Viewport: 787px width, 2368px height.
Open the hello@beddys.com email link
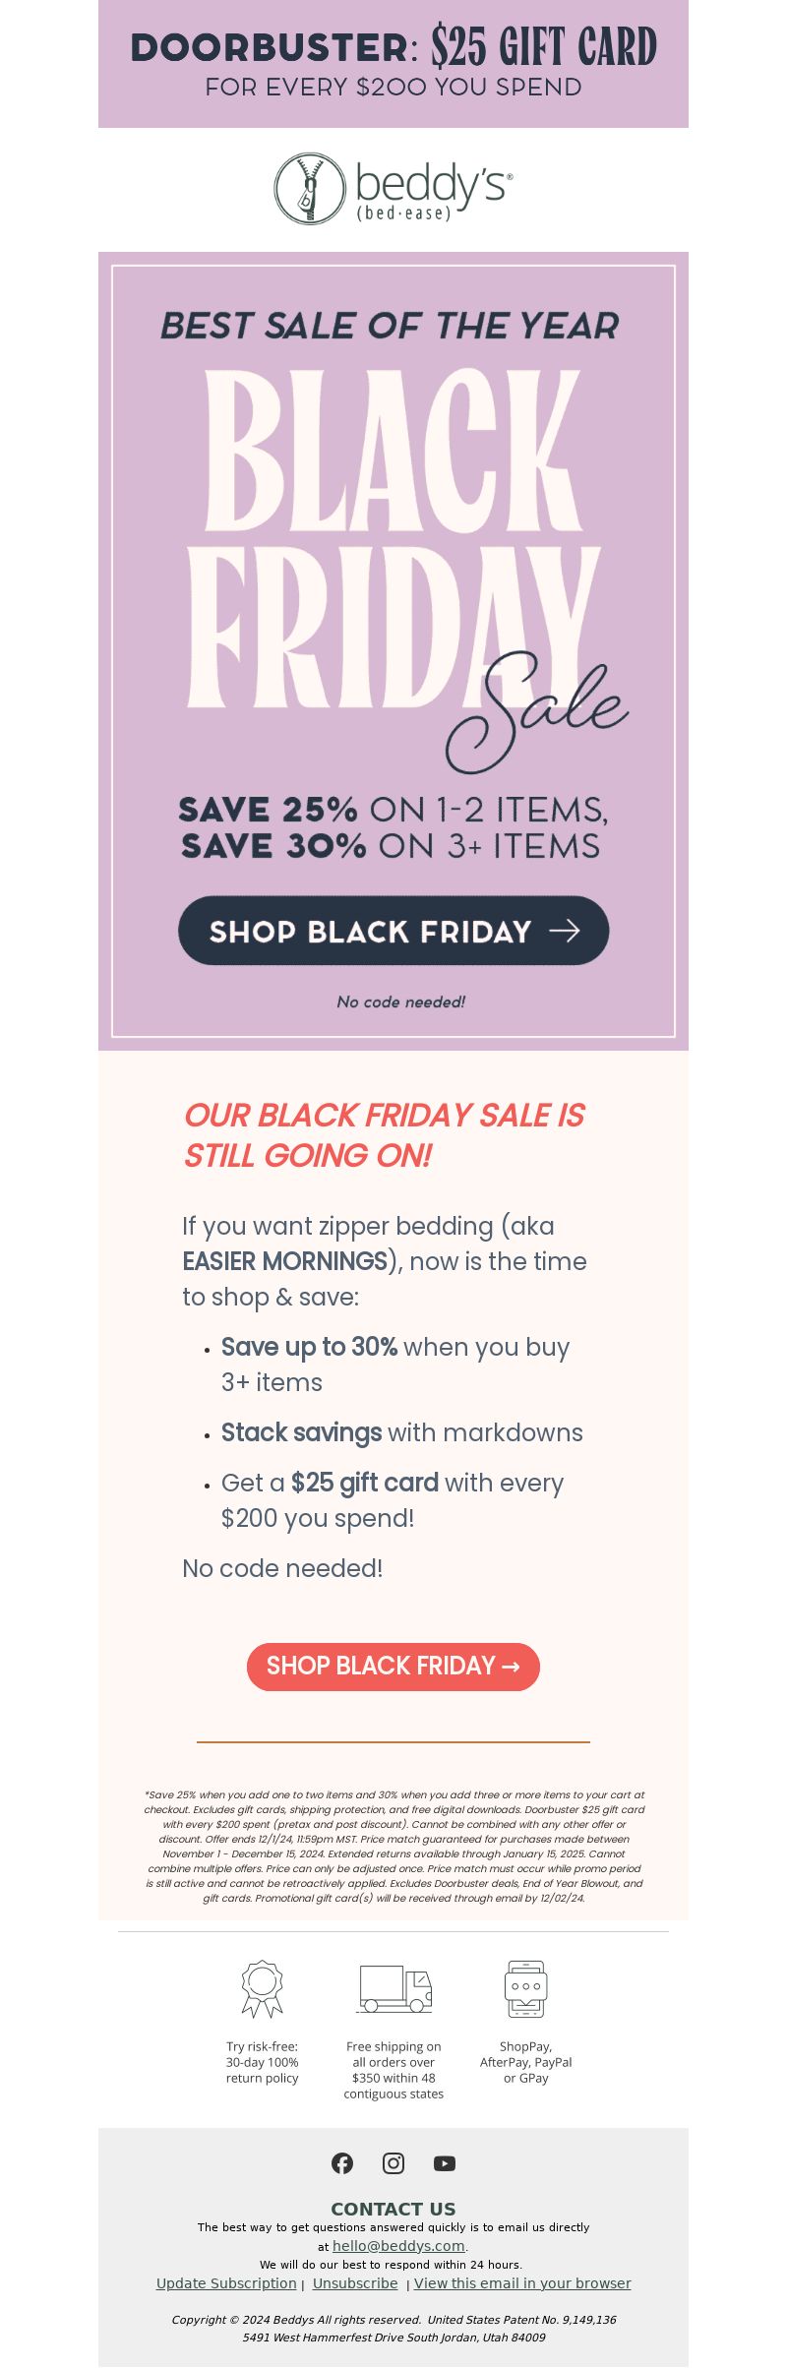(398, 2245)
